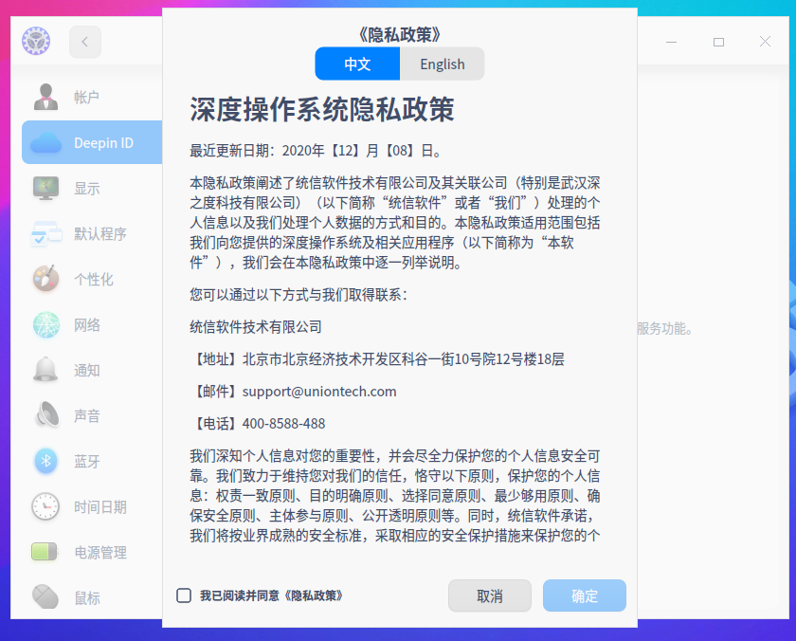Switch policy language to 中文 tab
This screenshot has width=796, height=641.
click(357, 64)
